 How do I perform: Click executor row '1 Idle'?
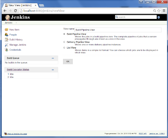11,74
